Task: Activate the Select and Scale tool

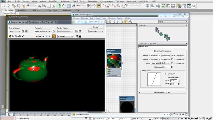Action: pyautogui.click(x=69, y=6)
